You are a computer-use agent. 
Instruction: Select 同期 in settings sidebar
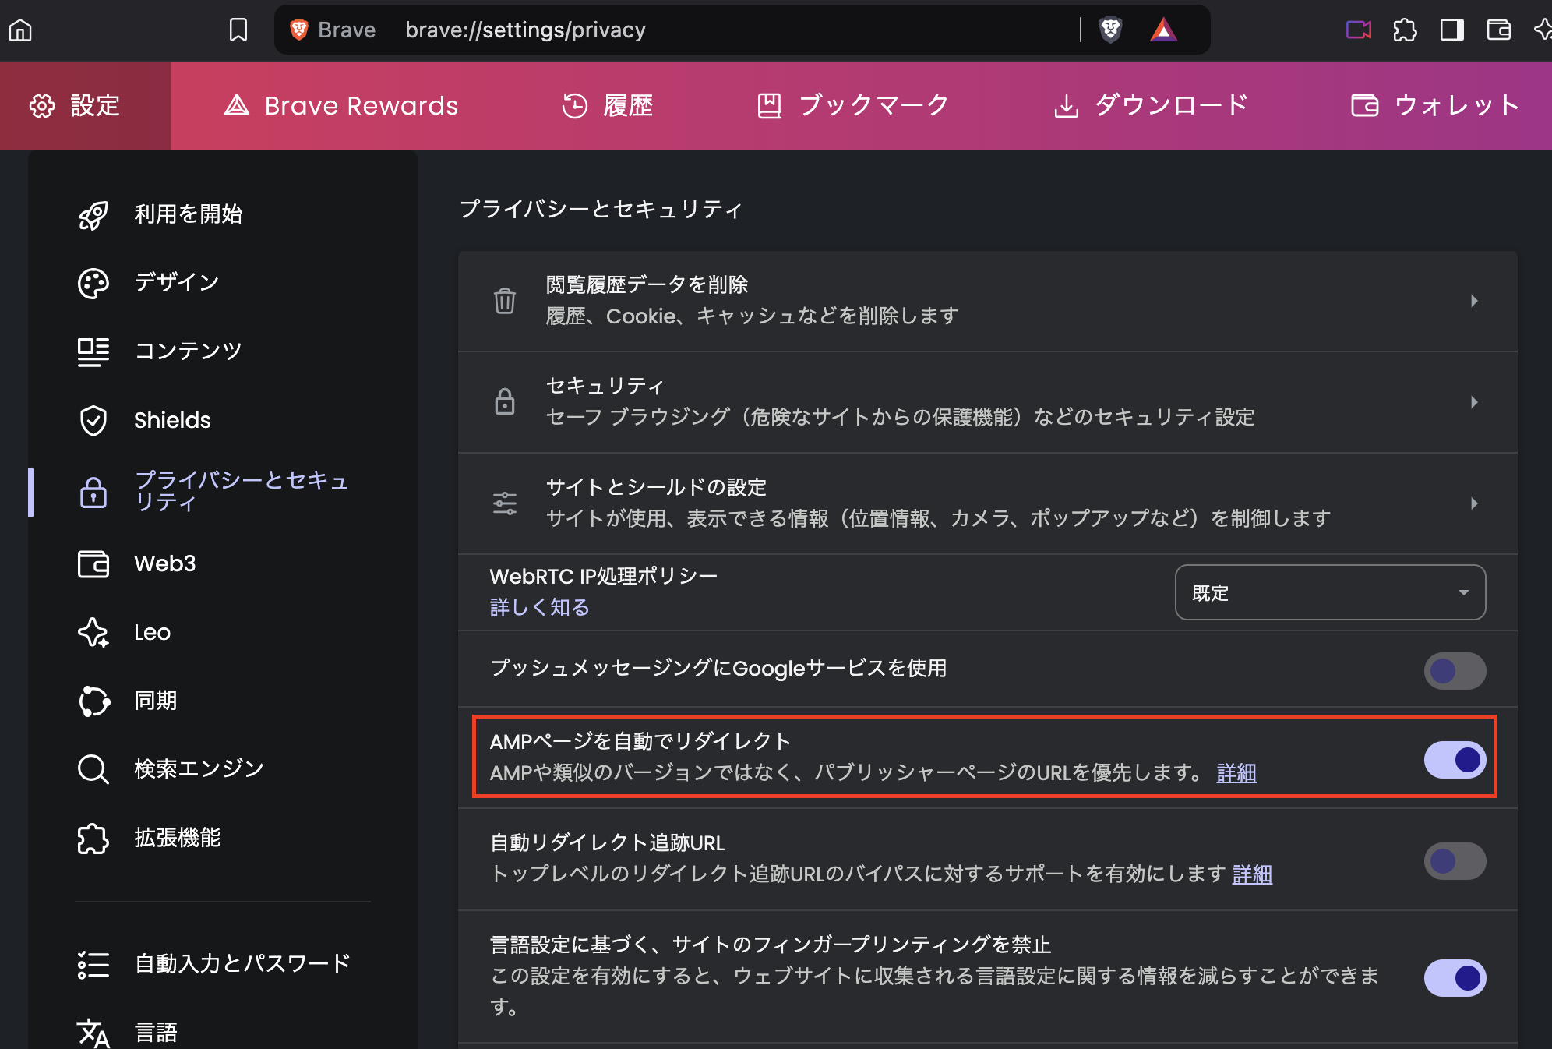(x=156, y=701)
